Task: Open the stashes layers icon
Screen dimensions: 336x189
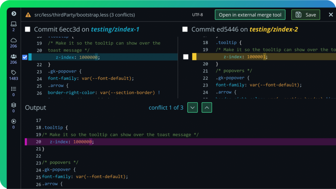Action: [13, 105]
